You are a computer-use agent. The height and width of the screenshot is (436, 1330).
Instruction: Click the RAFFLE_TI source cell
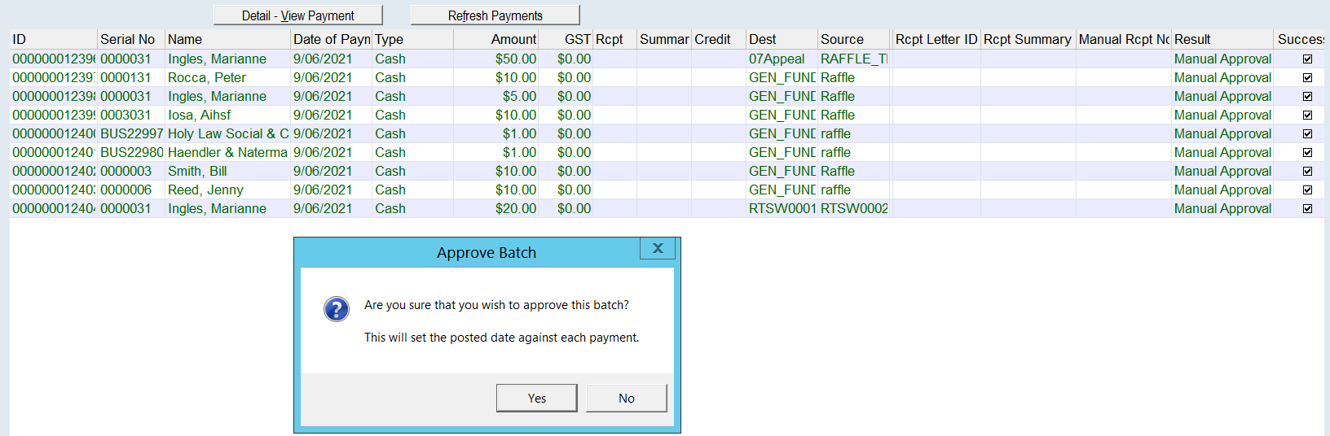click(x=853, y=59)
